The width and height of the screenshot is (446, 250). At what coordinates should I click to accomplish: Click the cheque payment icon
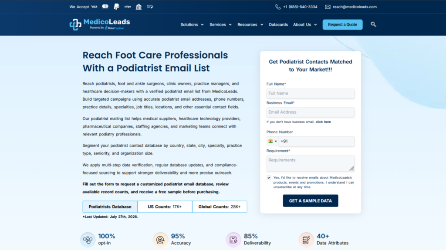pos(150,7)
